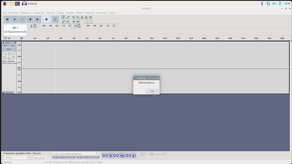Select the Multi-tool asterisk icon
292x164 pixels.
coord(68,22)
